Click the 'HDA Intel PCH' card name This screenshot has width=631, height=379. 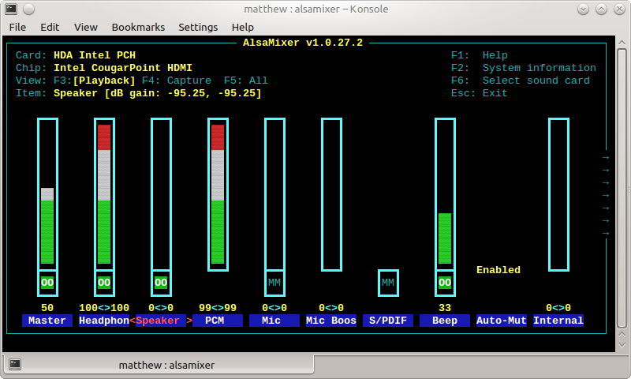coord(95,55)
